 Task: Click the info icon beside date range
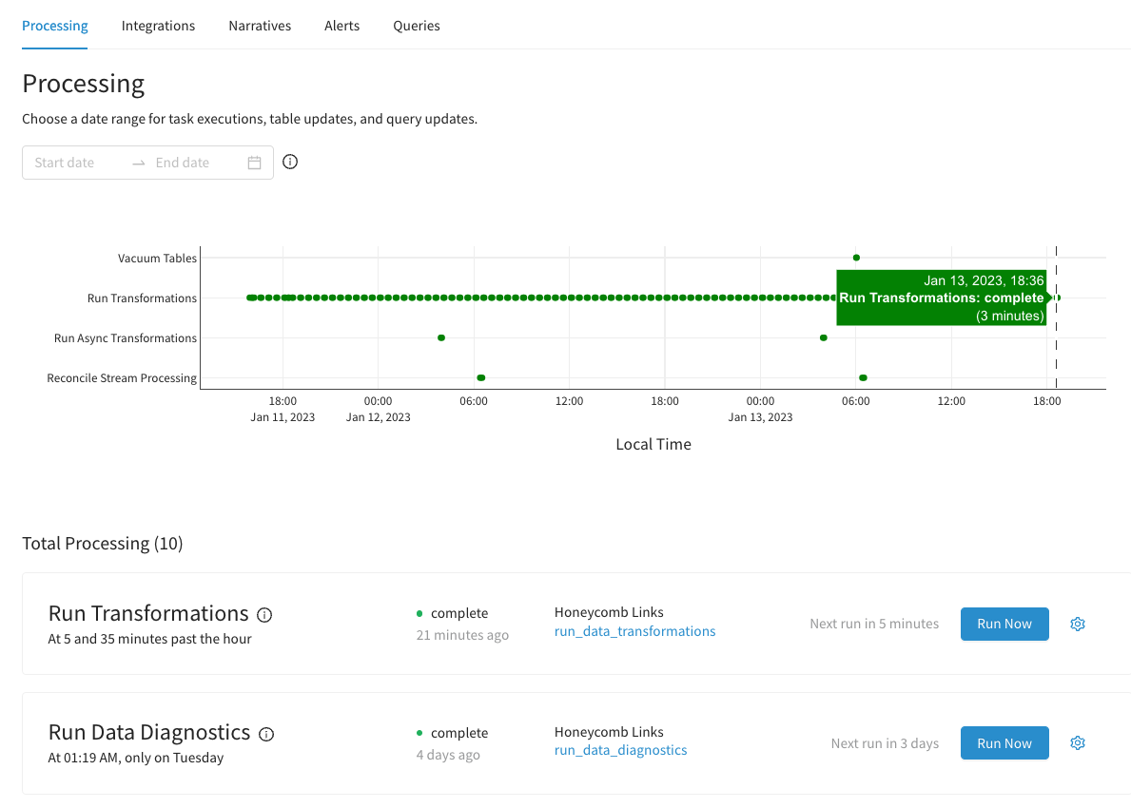point(291,162)
